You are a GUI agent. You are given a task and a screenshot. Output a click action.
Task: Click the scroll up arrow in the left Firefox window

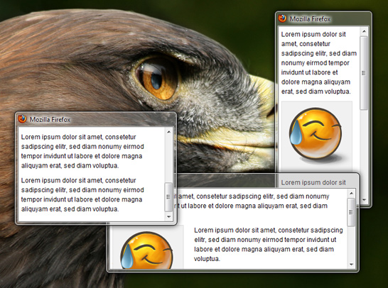pyautogui.click(x=168, y=132)
